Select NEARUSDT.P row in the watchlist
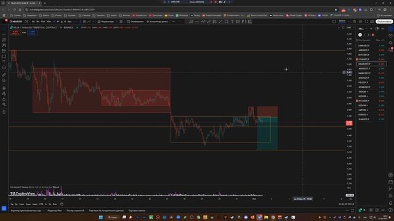This screenshot has height=221, width=394. click(371, 64)
